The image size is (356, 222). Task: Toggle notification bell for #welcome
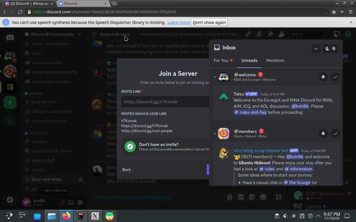323,77
